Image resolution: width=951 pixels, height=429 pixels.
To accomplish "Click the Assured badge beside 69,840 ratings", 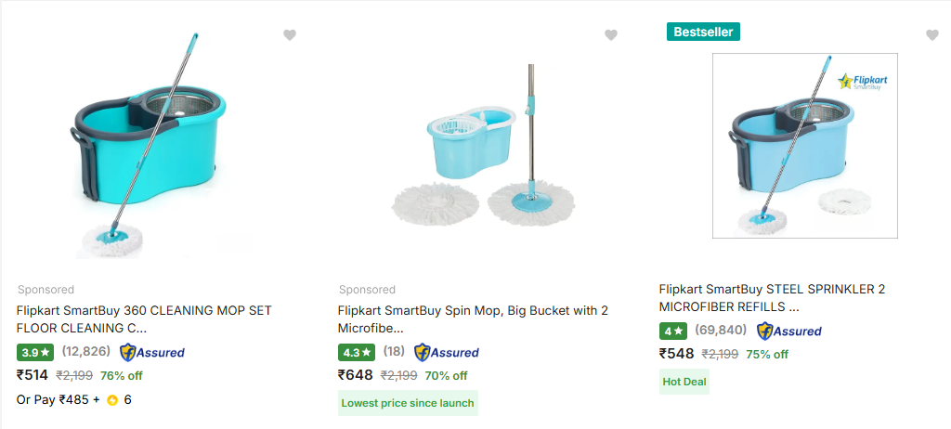I will [789, 331].
